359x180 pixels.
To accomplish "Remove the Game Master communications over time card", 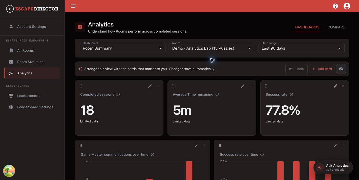I will click(204, 145).
